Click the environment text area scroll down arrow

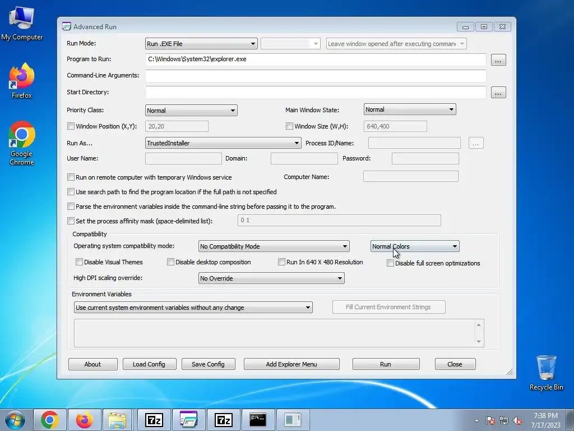479,342
